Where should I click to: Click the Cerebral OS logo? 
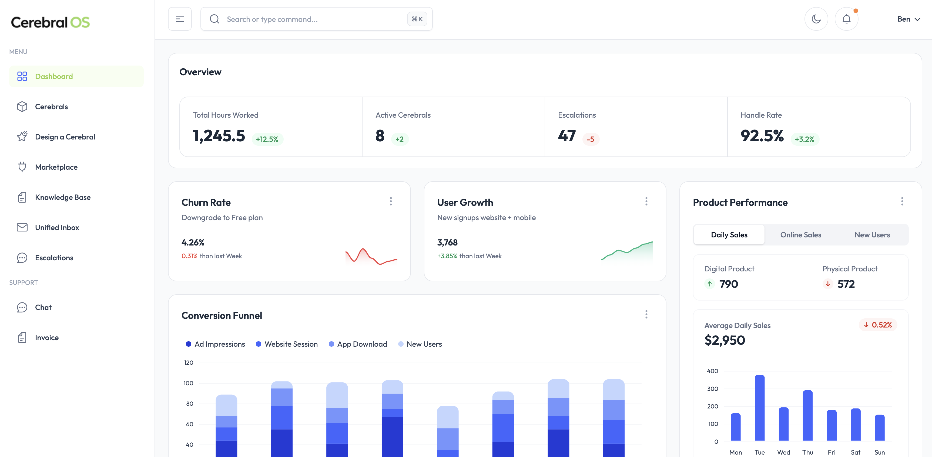pyautogui.click(x=50, y=22)
